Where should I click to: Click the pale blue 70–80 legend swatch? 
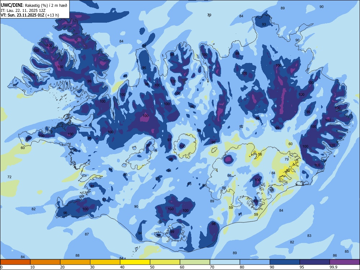[x=225, y=262]
